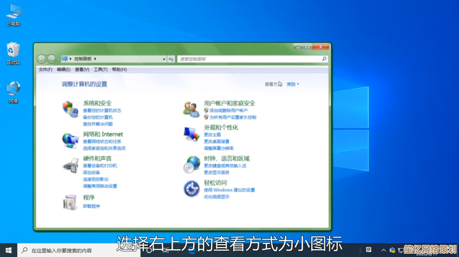Click the refresh icon beside the address bar
This screenshot has height=257, width=459.
171,59
